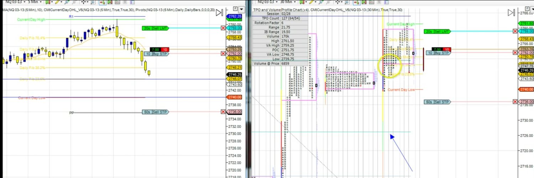
Task: Expand chart style arrow in 5 Min chart
Action: (52, 2)
